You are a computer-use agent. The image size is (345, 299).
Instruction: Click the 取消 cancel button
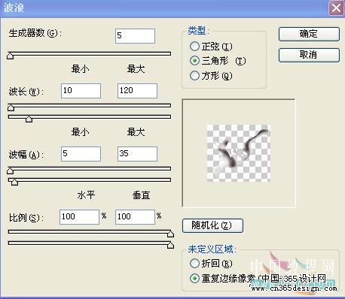coord(309,55)
